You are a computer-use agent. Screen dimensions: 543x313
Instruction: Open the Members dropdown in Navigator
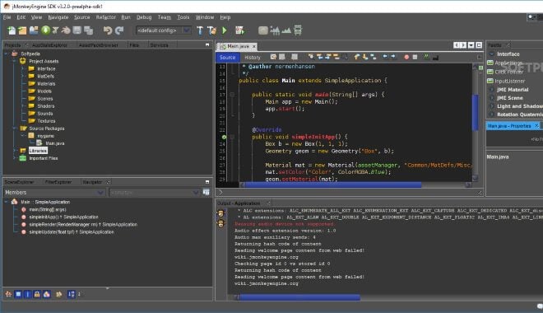(x=54, y=193)
